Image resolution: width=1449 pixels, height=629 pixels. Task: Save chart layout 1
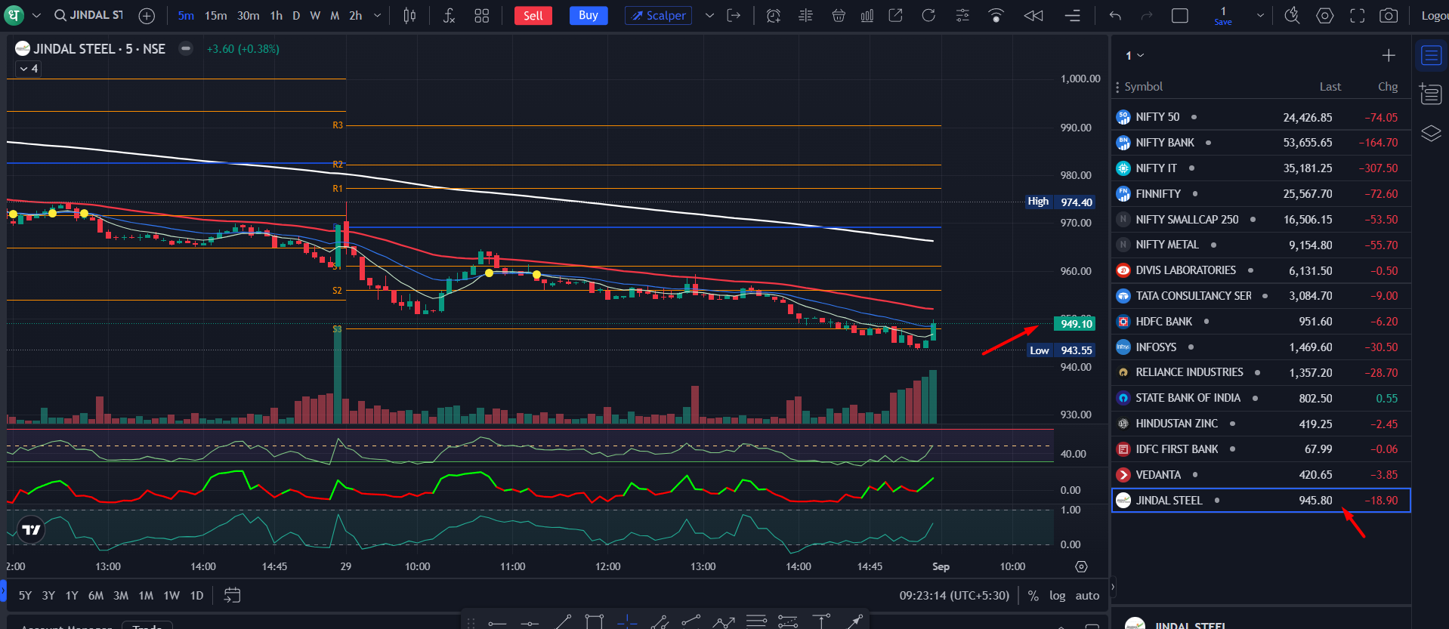click(1223, 15)
